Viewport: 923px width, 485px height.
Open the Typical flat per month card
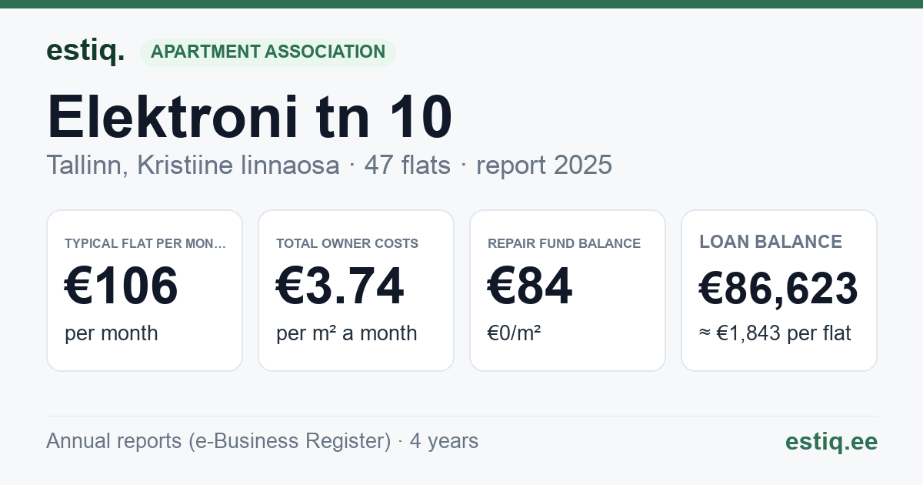145,290
